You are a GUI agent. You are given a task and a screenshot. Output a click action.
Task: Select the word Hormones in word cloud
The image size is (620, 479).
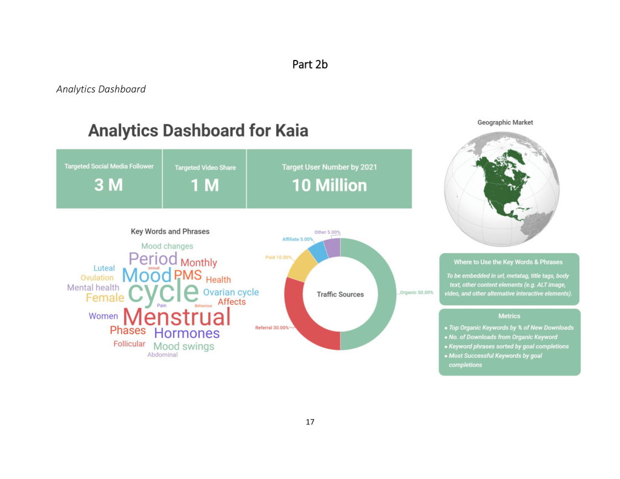(186, 333)
